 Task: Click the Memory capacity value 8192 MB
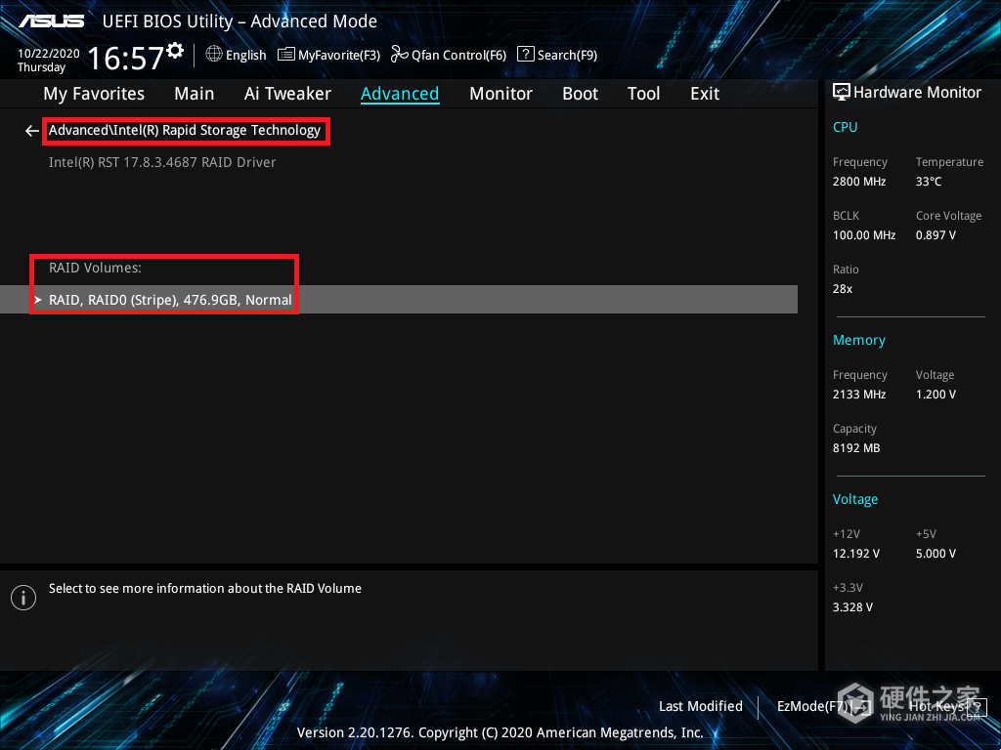[856, 447]
